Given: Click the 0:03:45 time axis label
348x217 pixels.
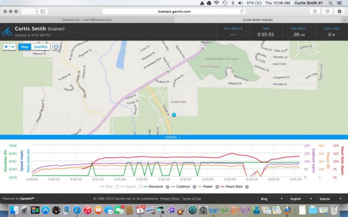Looking at the screenshot, I should pos(230,179).
